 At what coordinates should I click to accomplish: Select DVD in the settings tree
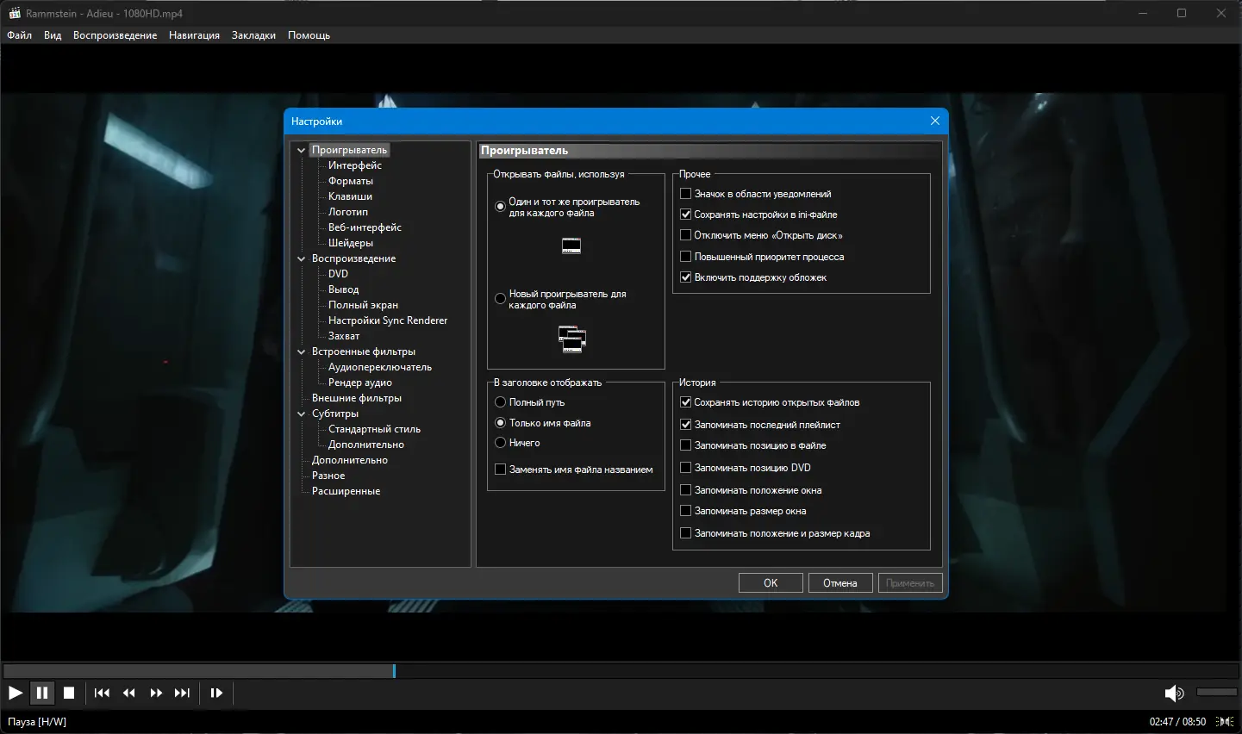coord(338,274)
